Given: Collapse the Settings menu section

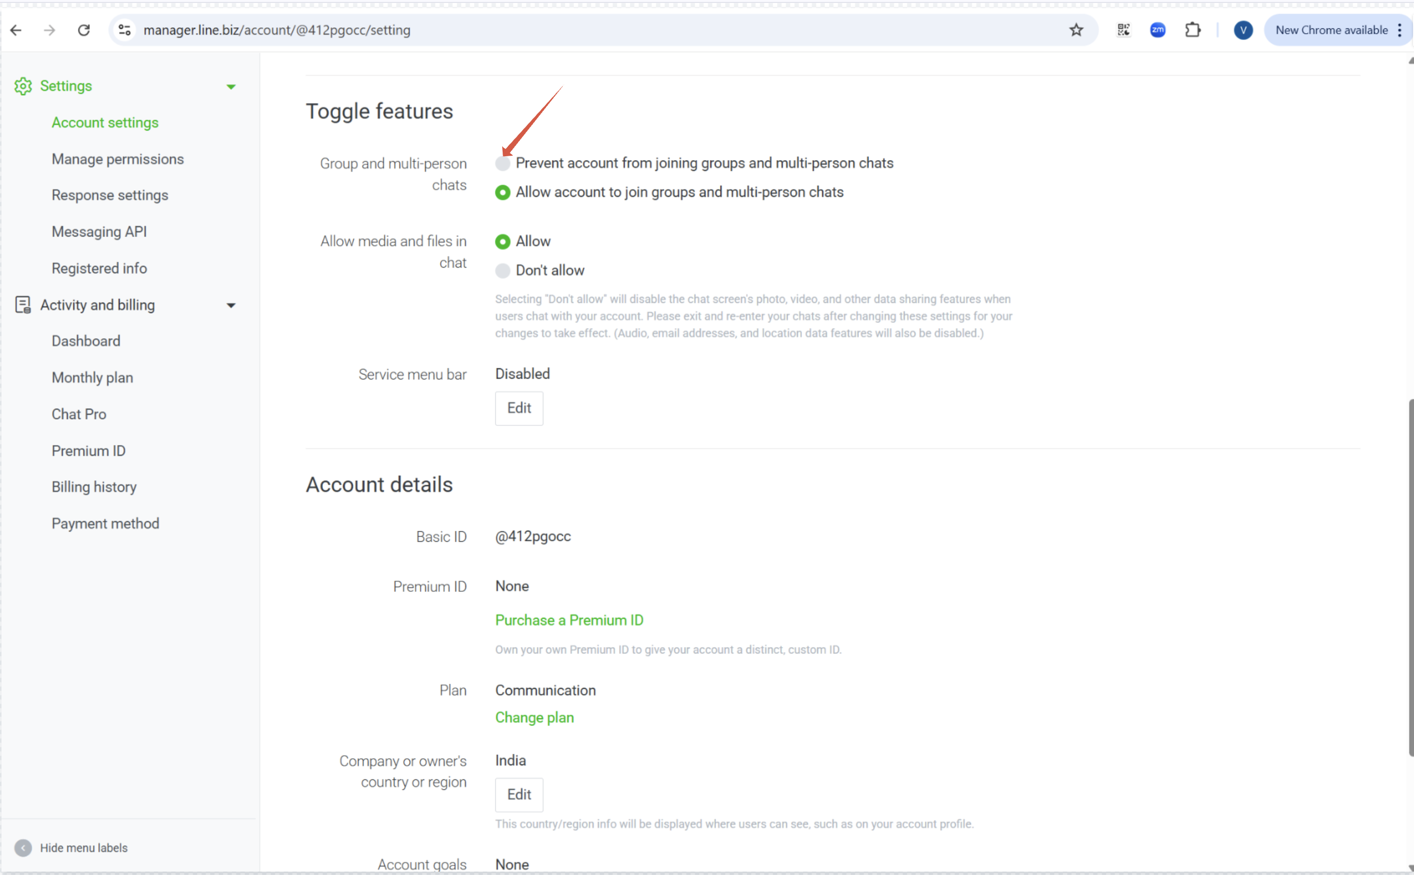Looking at the screenshot, I should (x=231, y=87).
